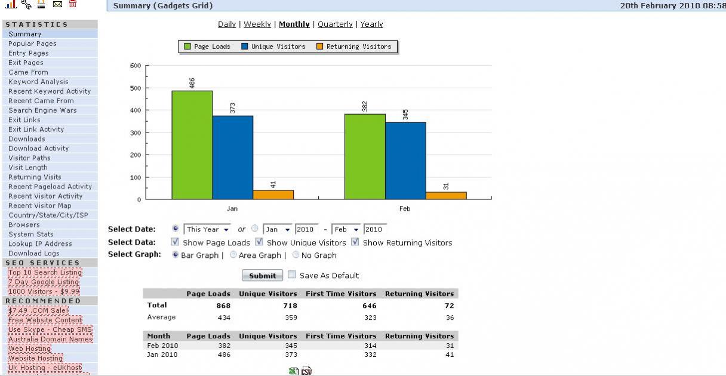The height and width of the screenshot is (376, 726).
Task: Open Download Logs in sidebar
Action: click(x=50, y=254)
